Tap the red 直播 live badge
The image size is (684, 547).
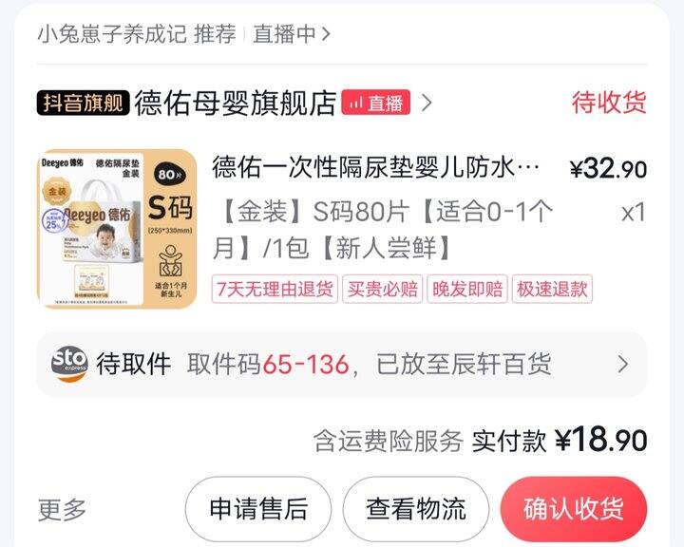point(375,103)
